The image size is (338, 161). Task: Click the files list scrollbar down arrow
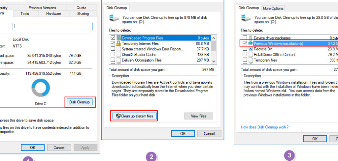[x=213, y=61]
